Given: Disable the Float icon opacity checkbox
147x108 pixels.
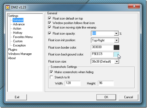Looking at the screenshot, I should tap(50, 33).
